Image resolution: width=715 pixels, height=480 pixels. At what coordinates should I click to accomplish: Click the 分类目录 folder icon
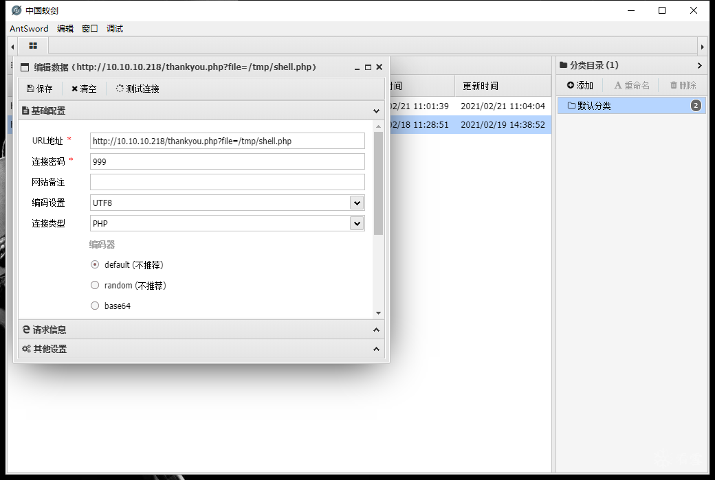coord(563,65)
